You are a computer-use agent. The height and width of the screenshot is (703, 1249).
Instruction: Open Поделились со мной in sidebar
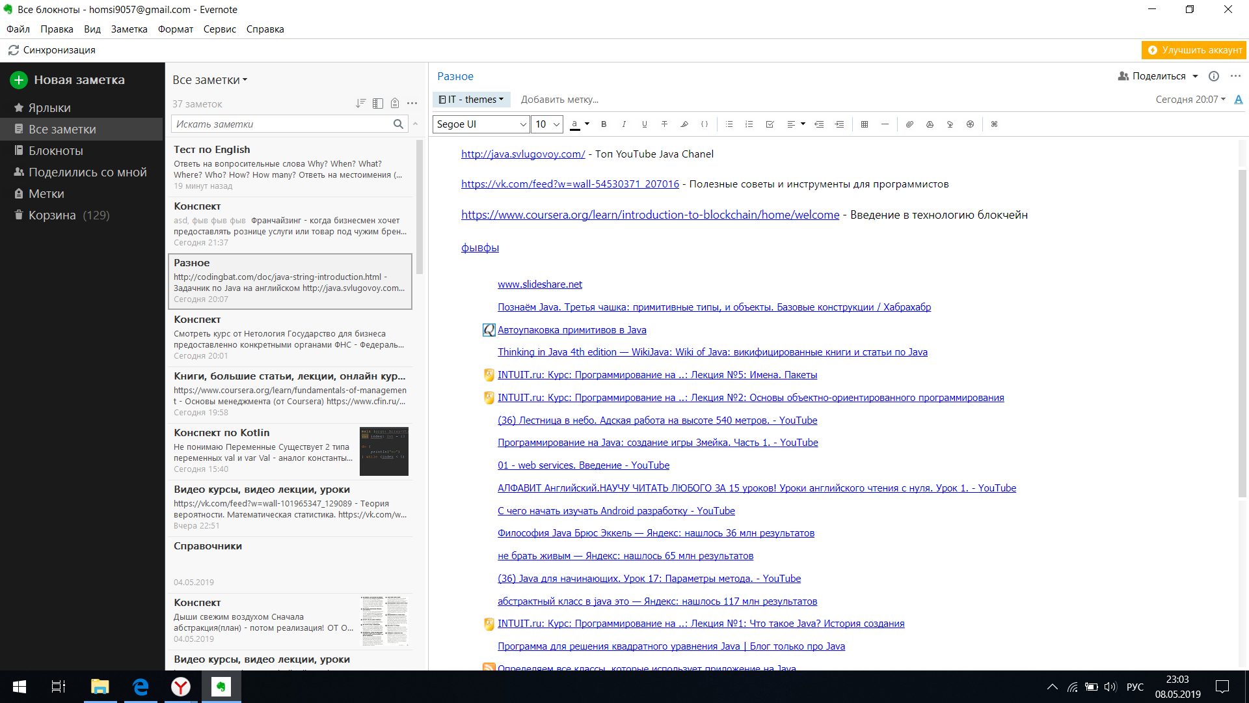[81, 172]
